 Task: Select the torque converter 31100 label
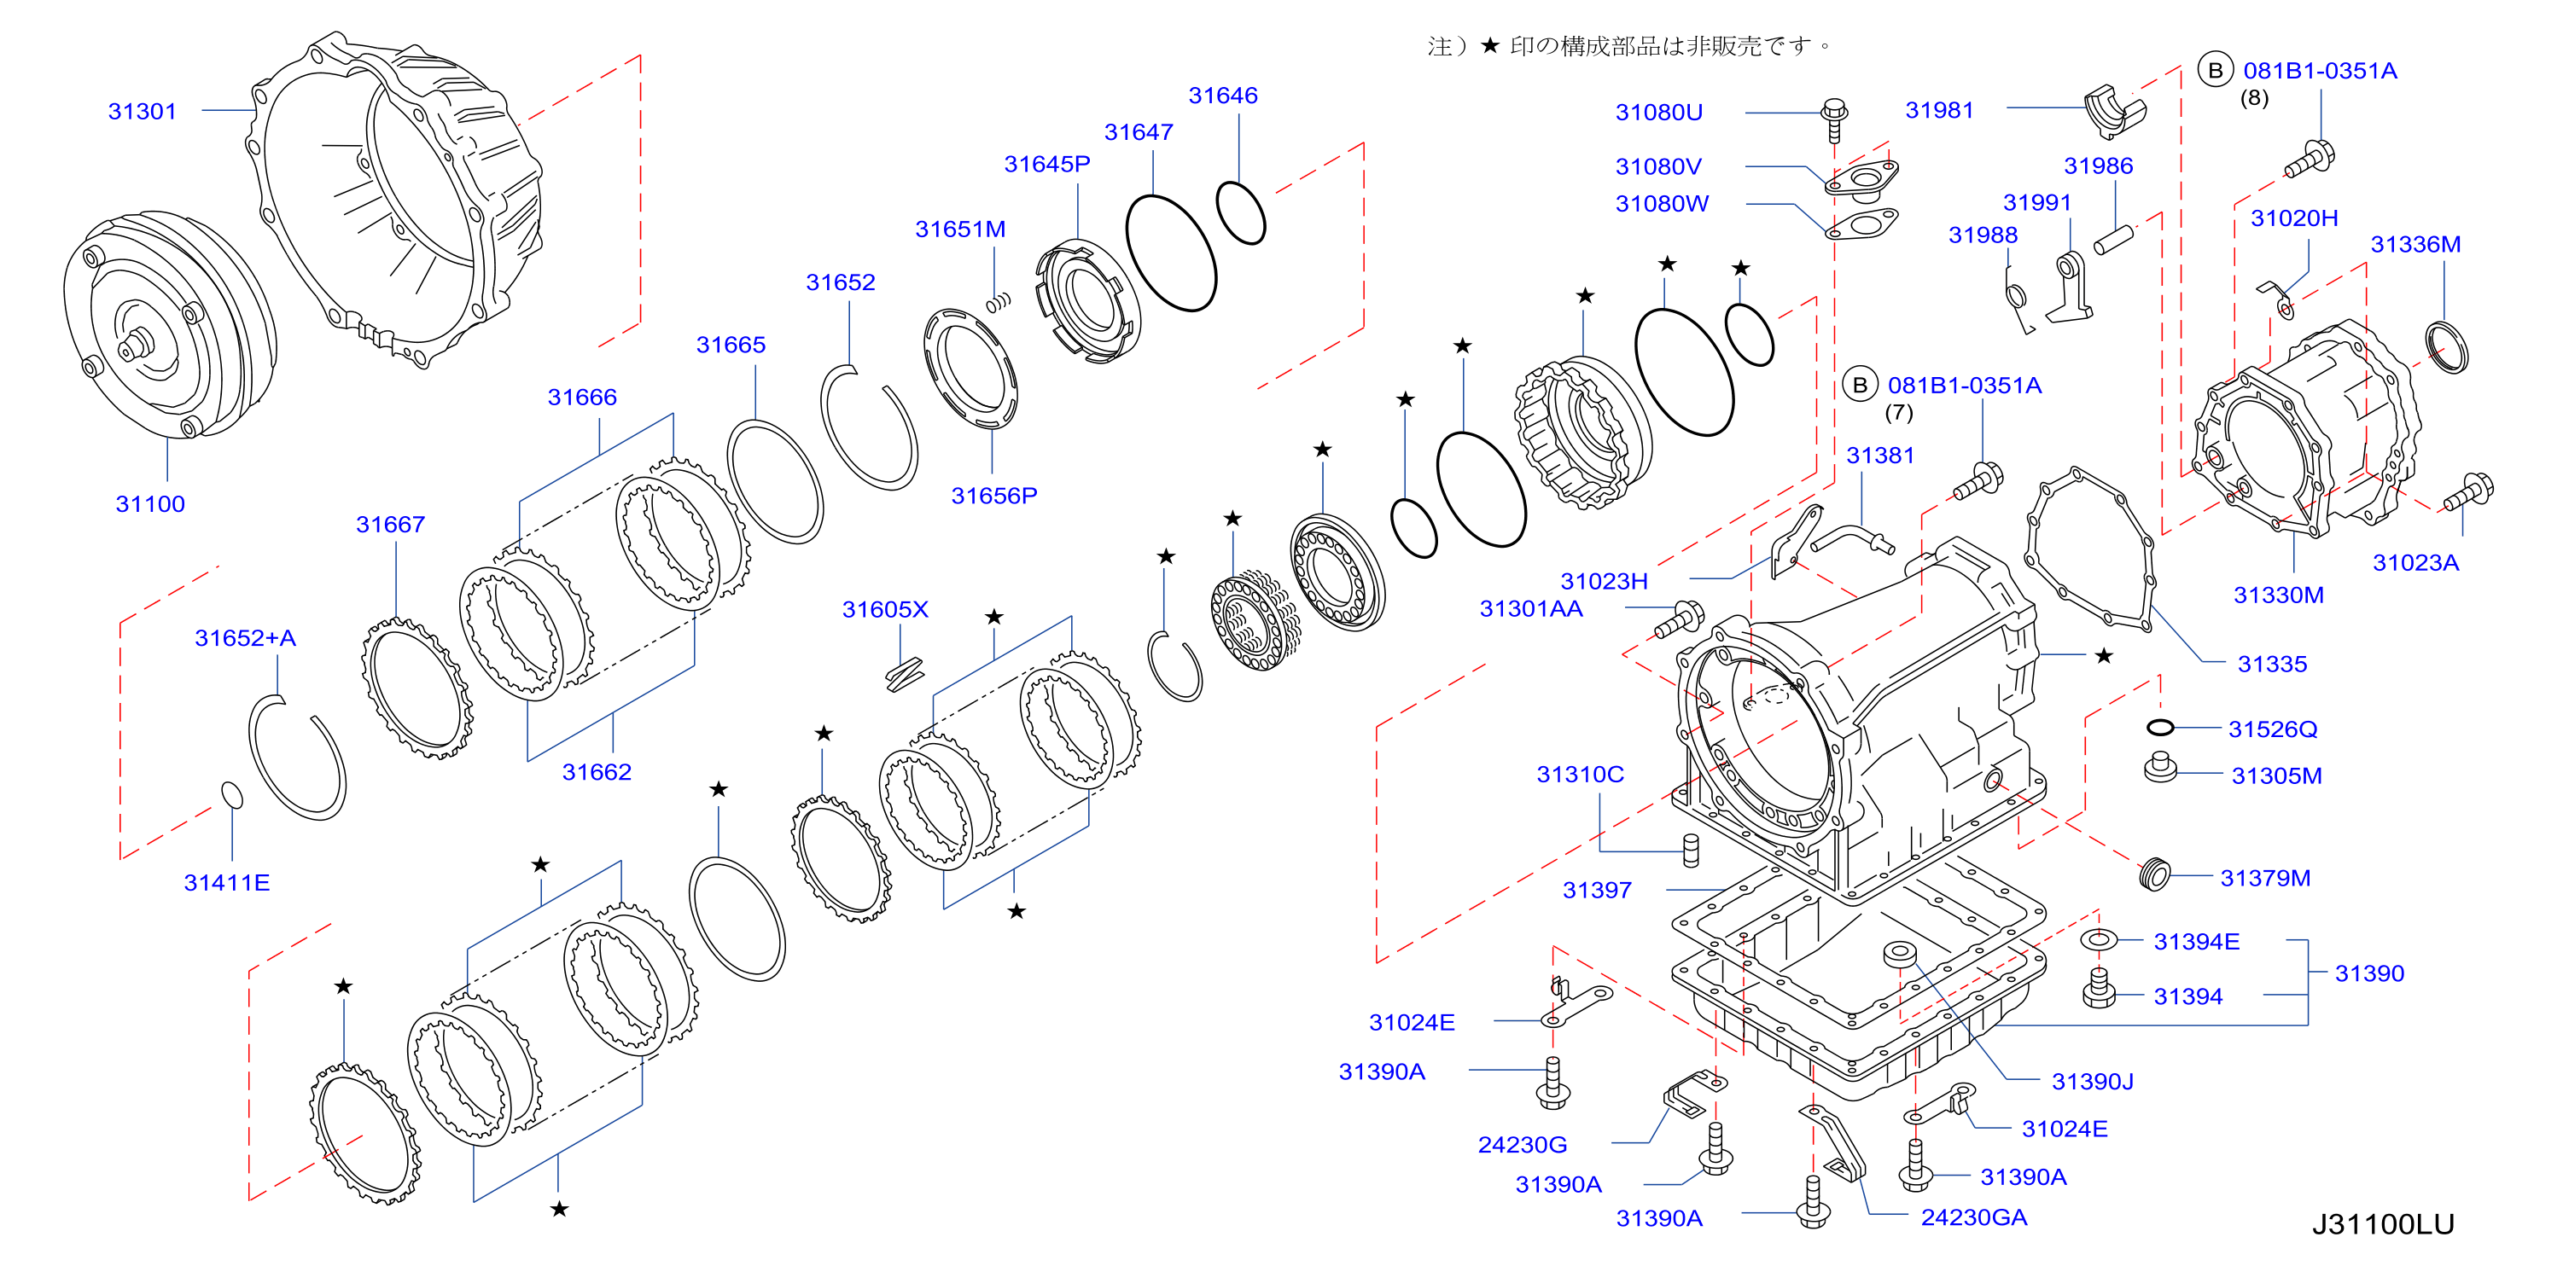[149, 504]
